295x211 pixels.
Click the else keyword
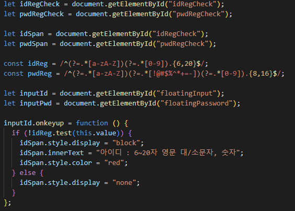[x=28, y=173]
